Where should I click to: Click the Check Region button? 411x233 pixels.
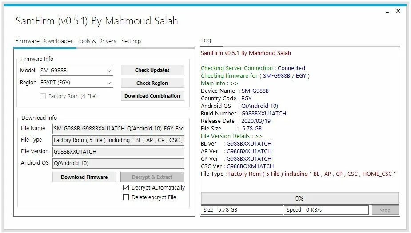[152, 83]
